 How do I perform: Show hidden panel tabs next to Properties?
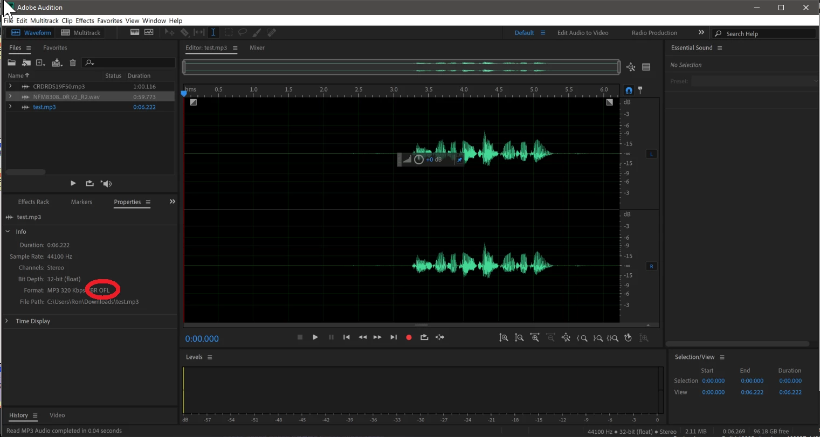pos(173,202)
